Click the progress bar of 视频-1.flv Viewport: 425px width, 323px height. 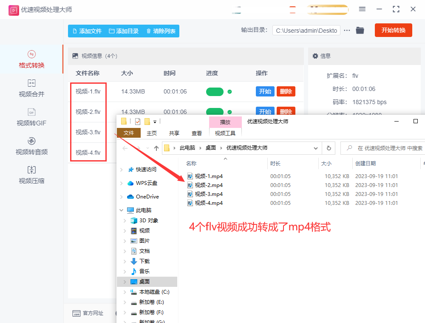click(x=215, y=92)
